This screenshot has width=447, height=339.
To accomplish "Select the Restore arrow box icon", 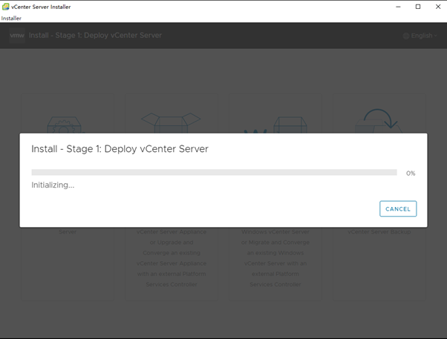I will point(378,121).
